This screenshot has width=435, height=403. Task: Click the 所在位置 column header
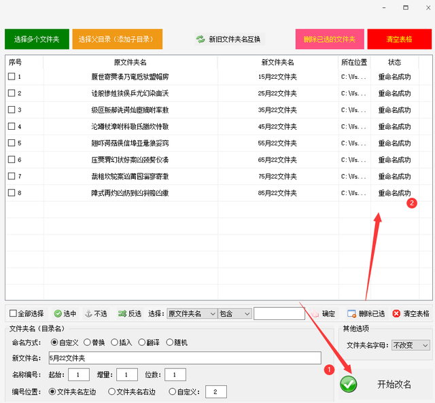coord(354,63)
